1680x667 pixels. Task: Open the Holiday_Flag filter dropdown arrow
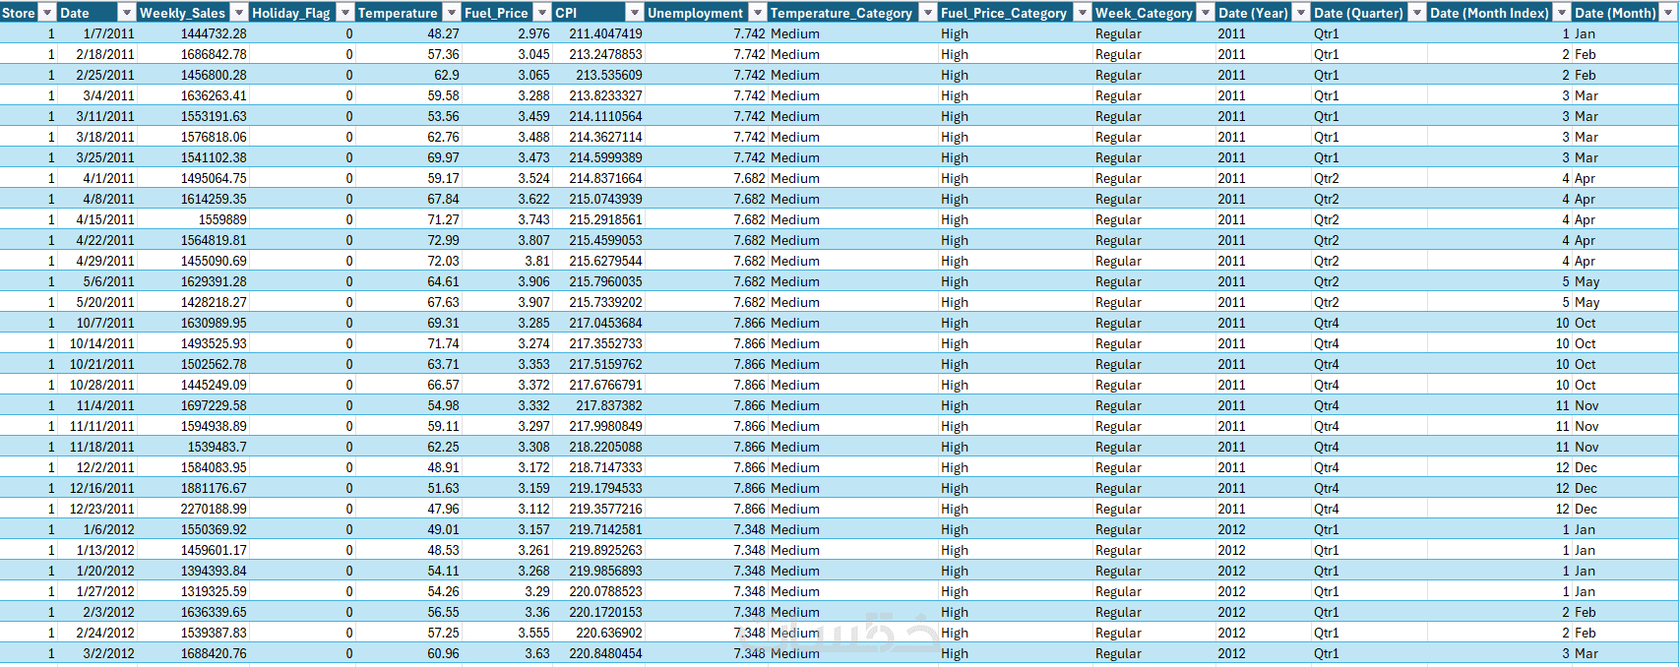344,13
